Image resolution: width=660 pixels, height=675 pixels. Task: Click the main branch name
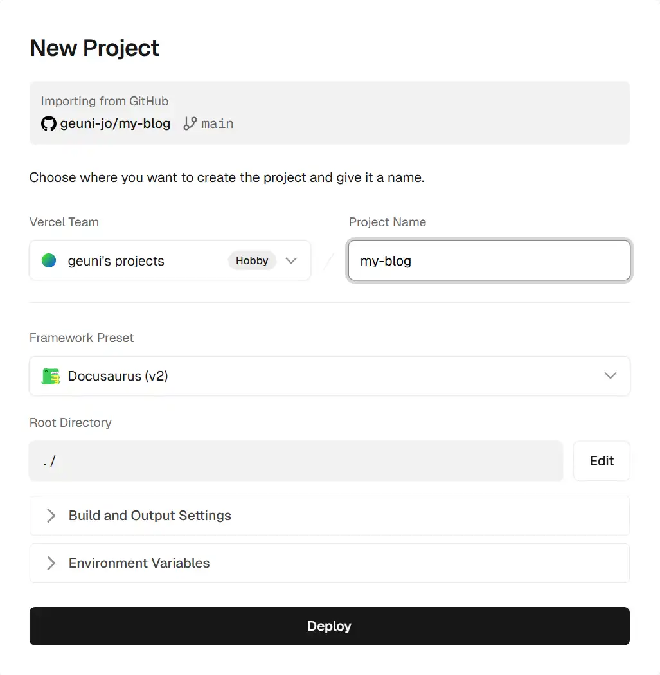click(x=217, y=123)
